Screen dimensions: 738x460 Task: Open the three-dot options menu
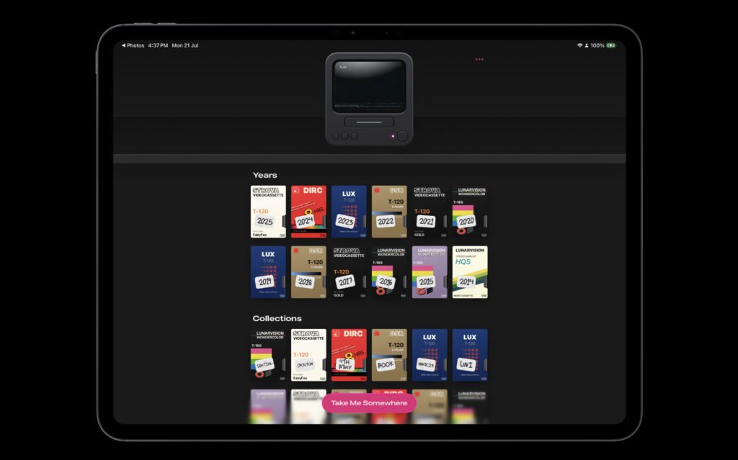pos(480,60)
